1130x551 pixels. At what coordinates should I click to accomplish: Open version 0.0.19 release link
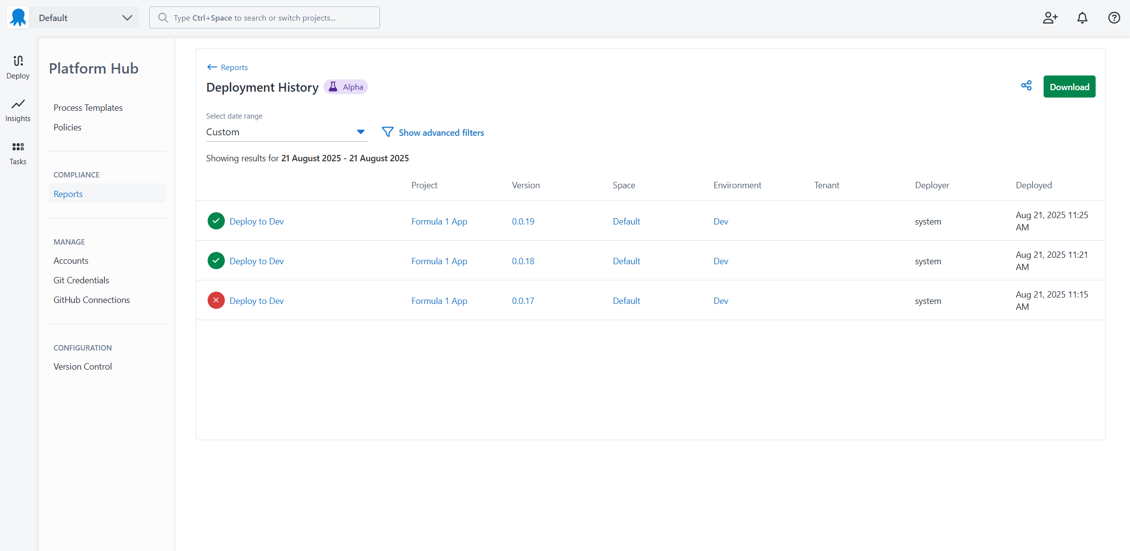click(523, 221)
